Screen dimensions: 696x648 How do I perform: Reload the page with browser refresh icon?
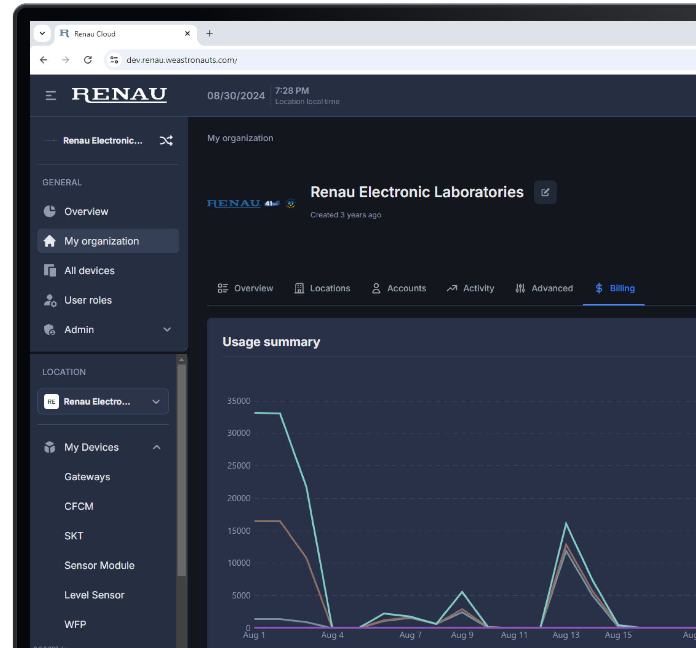pyautogui.click(x=88, y=60)
